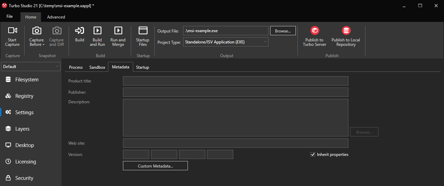The height and width of the screenshot is (186, 444).
Task: Click the Publish to Turbo Server icon
Action: click(x=314, y=31)
